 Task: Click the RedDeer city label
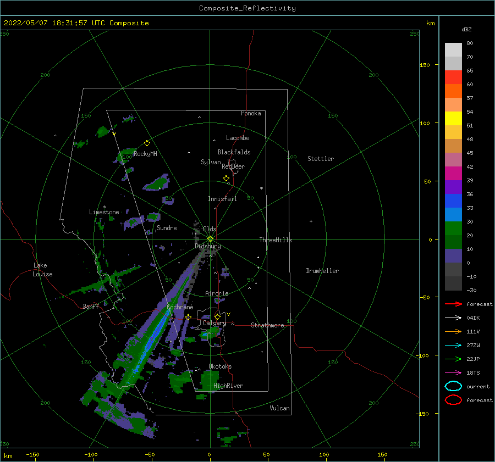[x=233, y=166]
